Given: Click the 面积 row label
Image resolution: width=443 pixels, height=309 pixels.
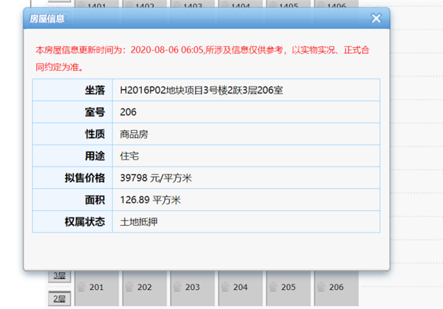Looking at the screenshot, I should coord(95,200).
